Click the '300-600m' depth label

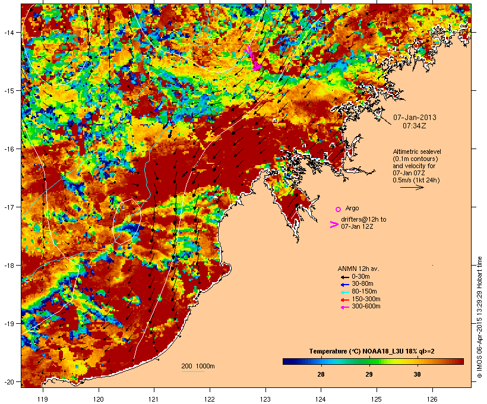[x=366, y=307]
